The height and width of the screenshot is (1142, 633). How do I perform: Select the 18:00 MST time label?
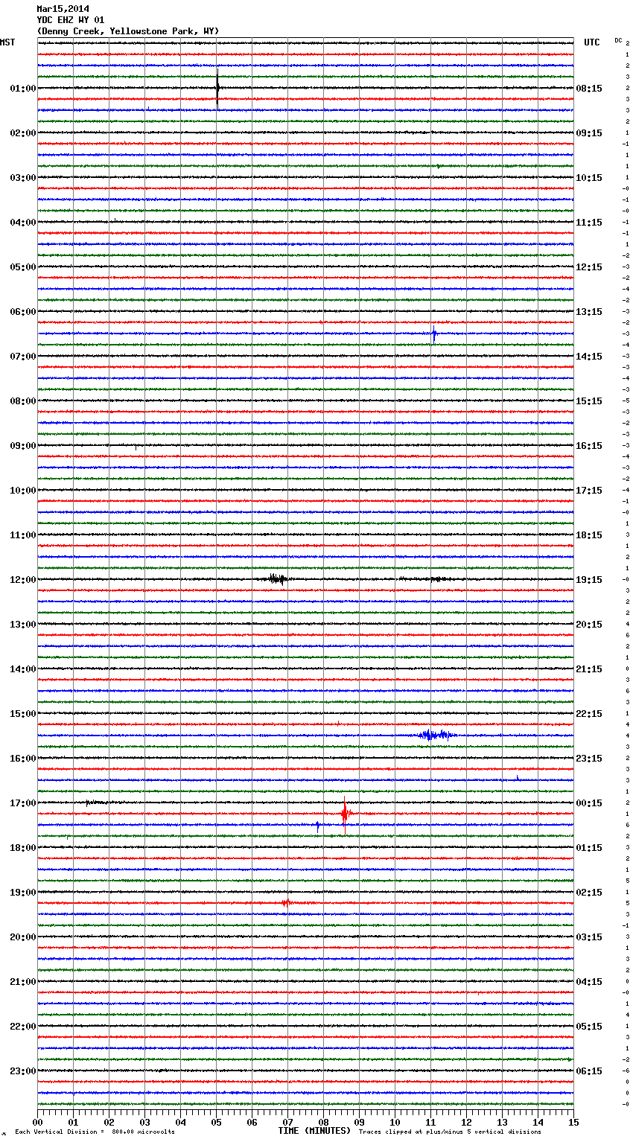[x=23, y=848]
